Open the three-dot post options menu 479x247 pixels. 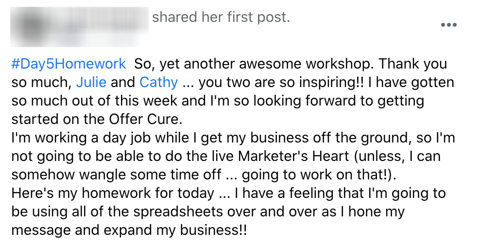point(449,25)
